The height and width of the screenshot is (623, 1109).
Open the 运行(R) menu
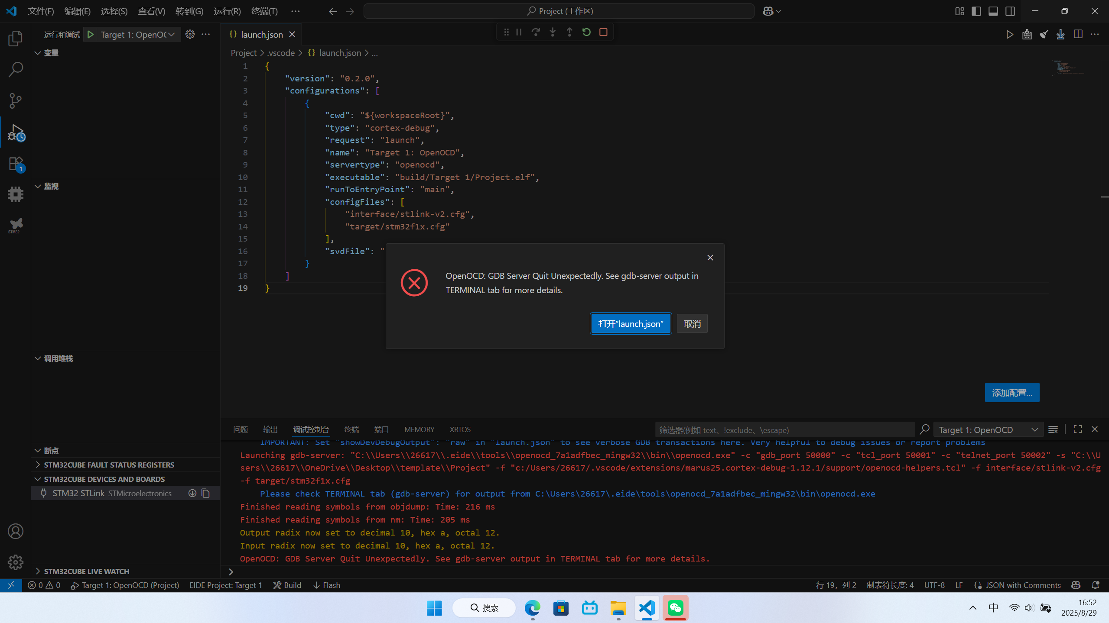(227, 11)
